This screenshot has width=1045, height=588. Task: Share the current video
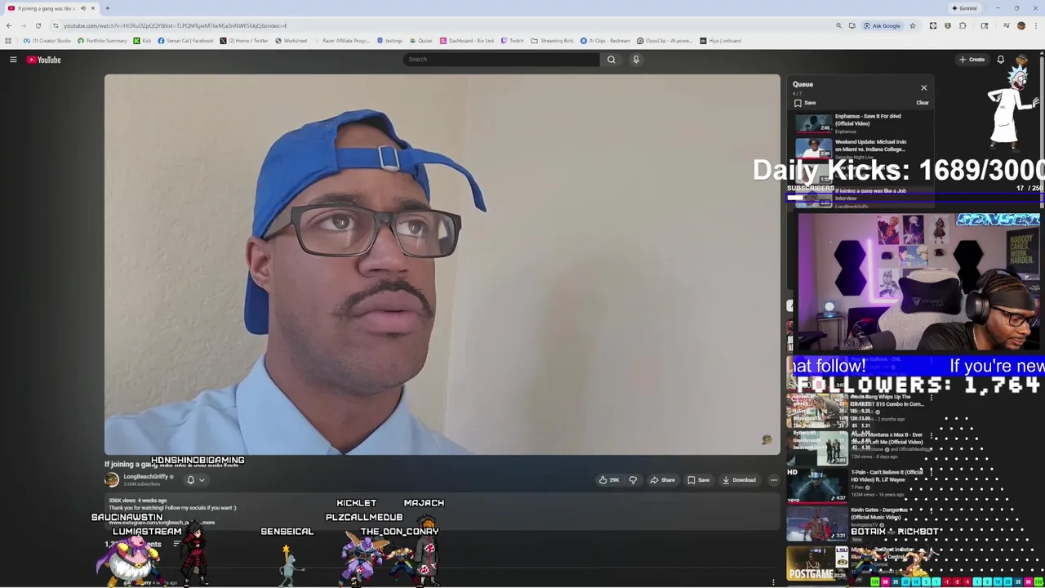click(x=662, y=480)
